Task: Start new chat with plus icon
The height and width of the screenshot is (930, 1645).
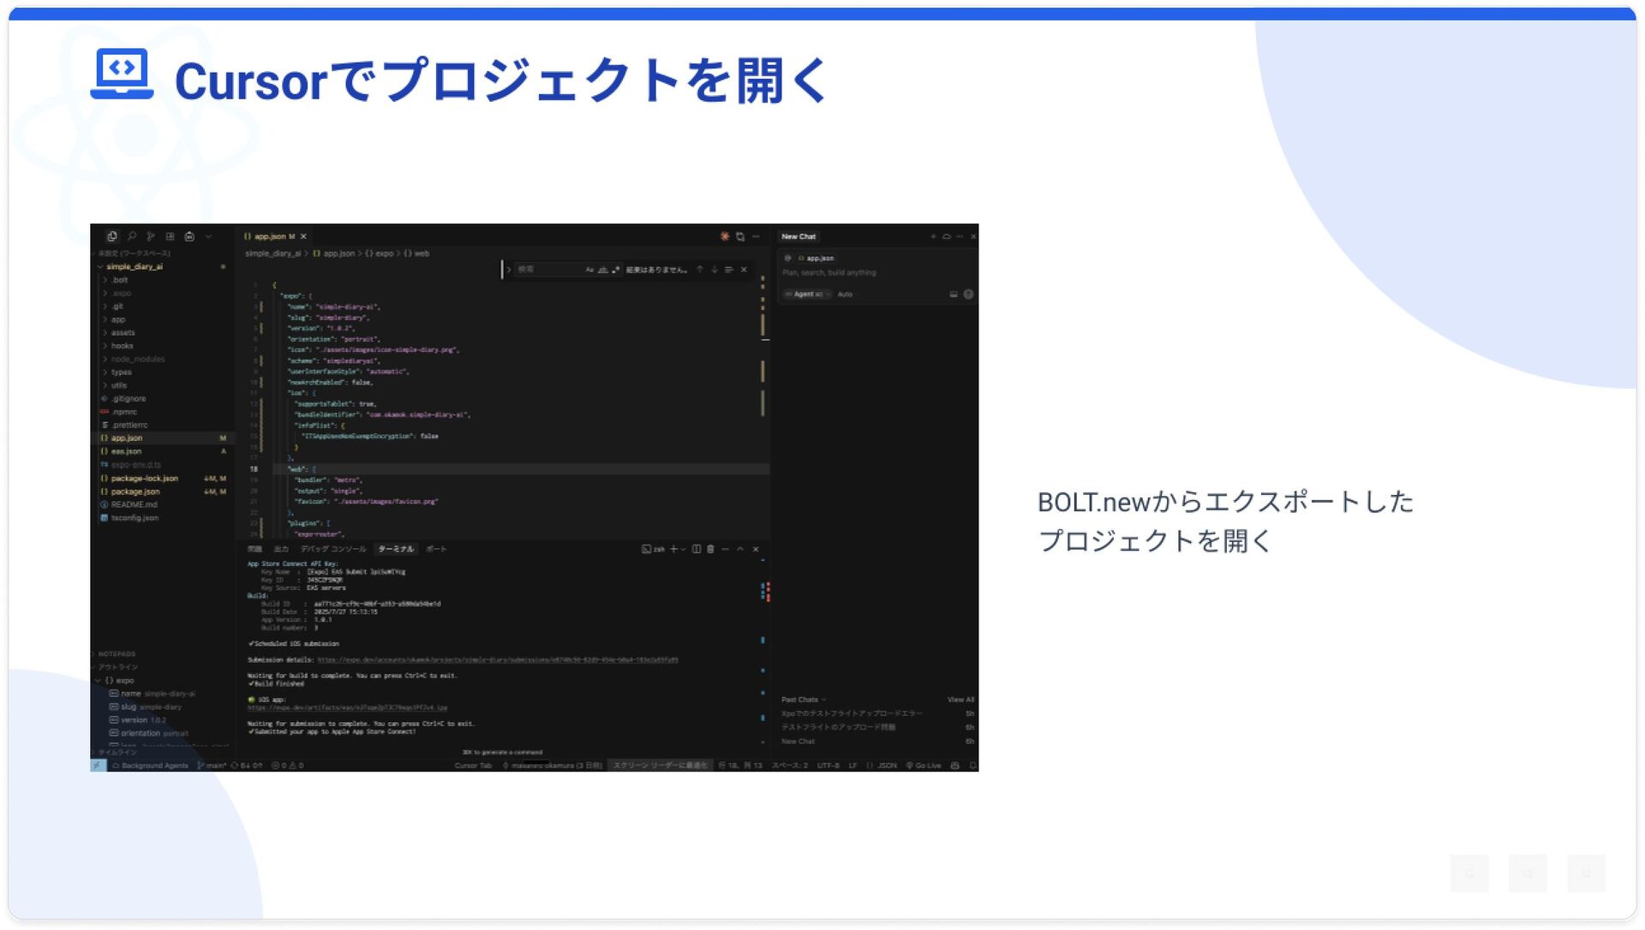Action: coord(933,236)
